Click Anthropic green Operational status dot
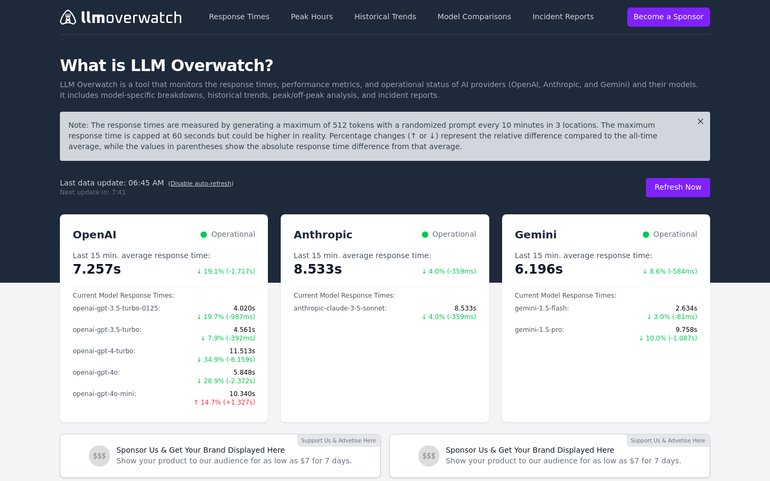770x481 pixels. coord(425,235)
